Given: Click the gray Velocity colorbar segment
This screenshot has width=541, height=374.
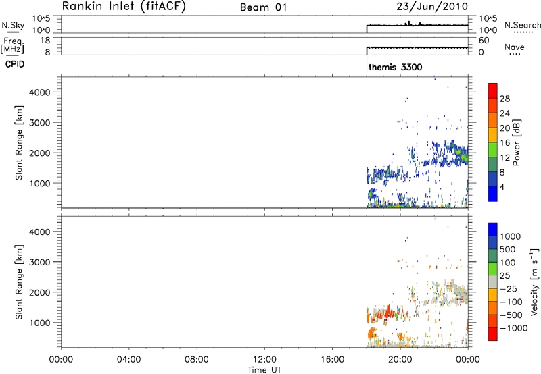Looking at the screenshot, I should pos(493,282).
